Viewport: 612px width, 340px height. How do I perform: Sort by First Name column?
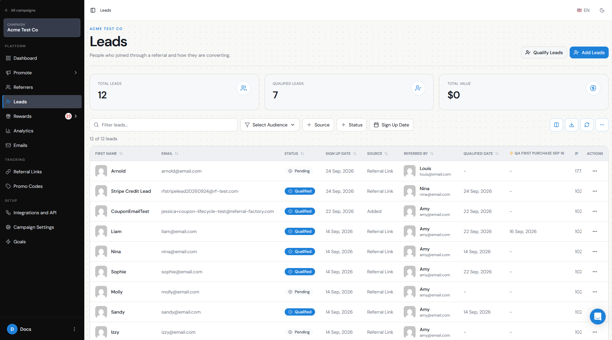109,153
